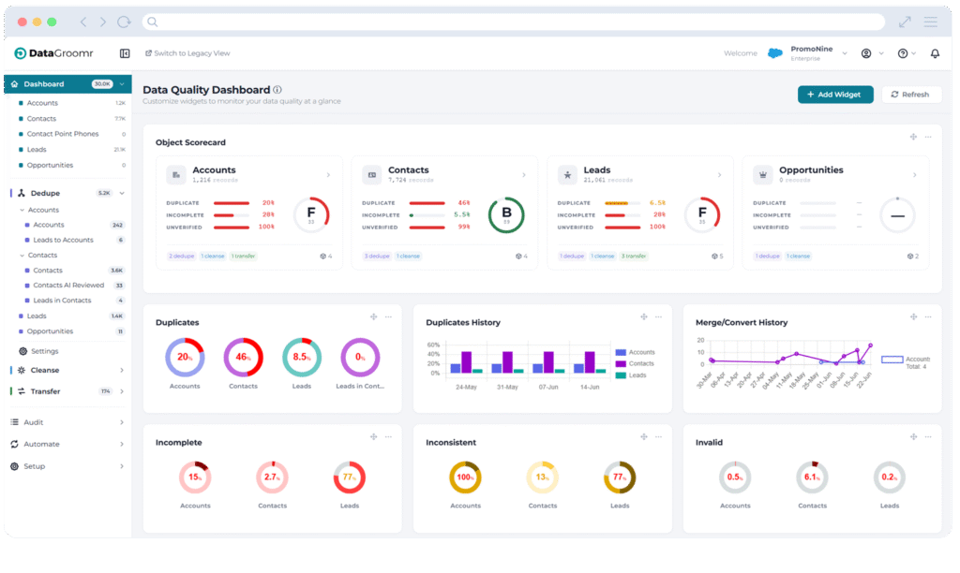Click the Accounts 20% duplicates donut
This screenshot has width=960, height=573.
tap(185, 357)
